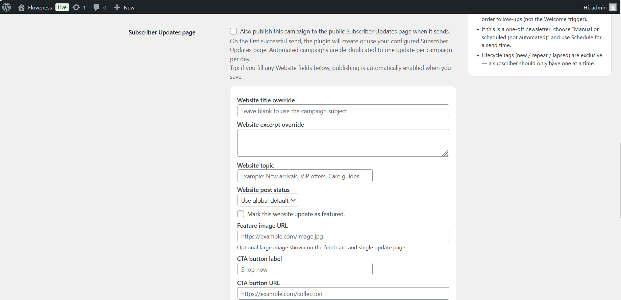Open the New content menu

pyautogui.click(x=124, y=7)
